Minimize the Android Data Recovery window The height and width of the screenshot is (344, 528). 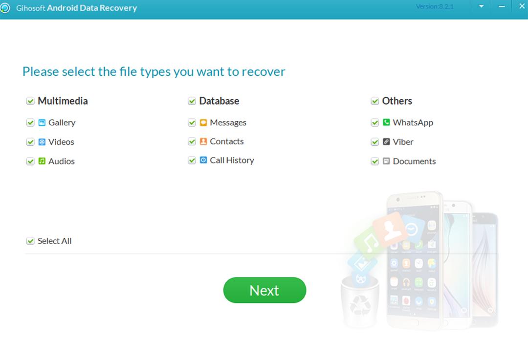click(x=502, y=6)
